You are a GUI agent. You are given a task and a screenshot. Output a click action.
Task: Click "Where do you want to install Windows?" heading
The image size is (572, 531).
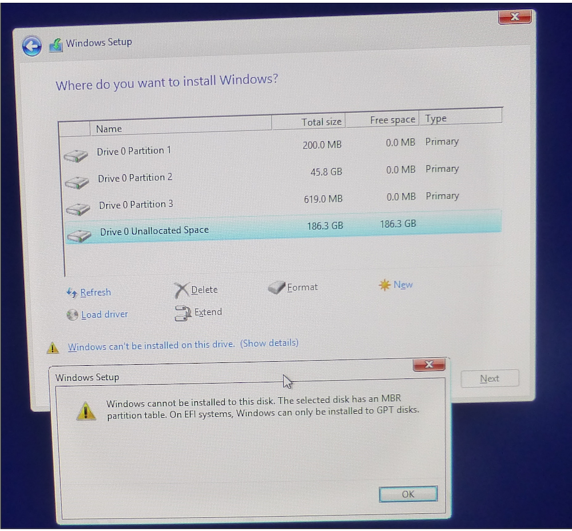click(x=166, y=82)
